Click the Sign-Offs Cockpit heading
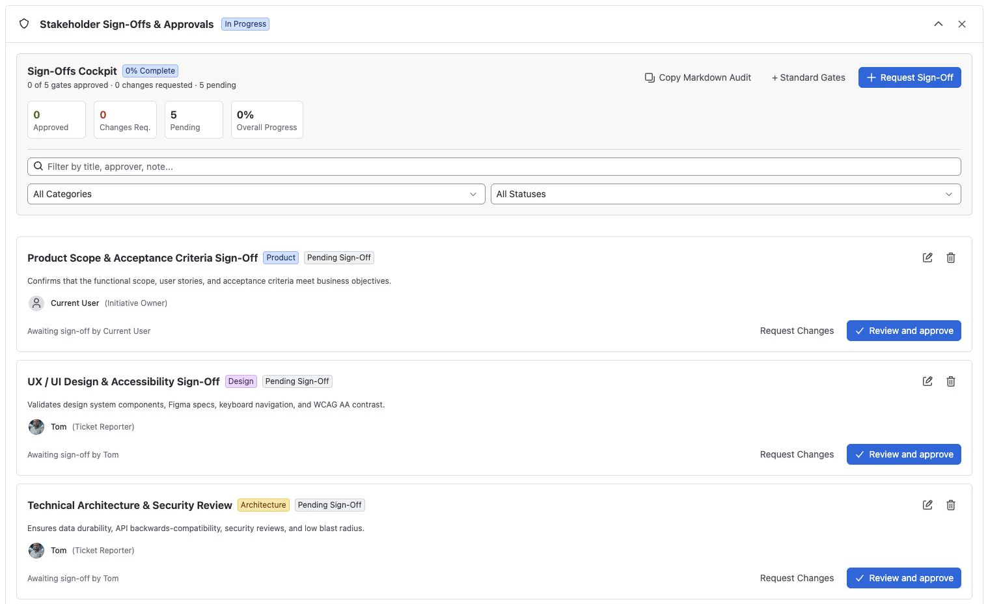This screenshot has height=604, width=988. (x=72, y=71)
